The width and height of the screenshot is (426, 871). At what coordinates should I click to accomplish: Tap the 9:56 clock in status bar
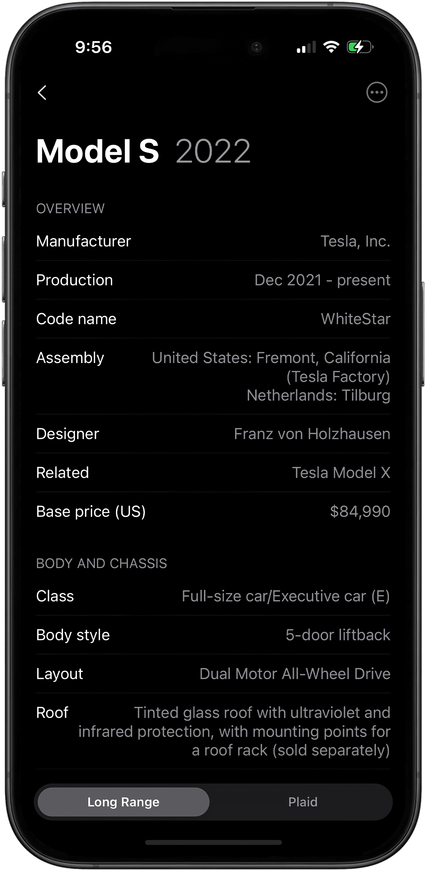pos(93,47)
